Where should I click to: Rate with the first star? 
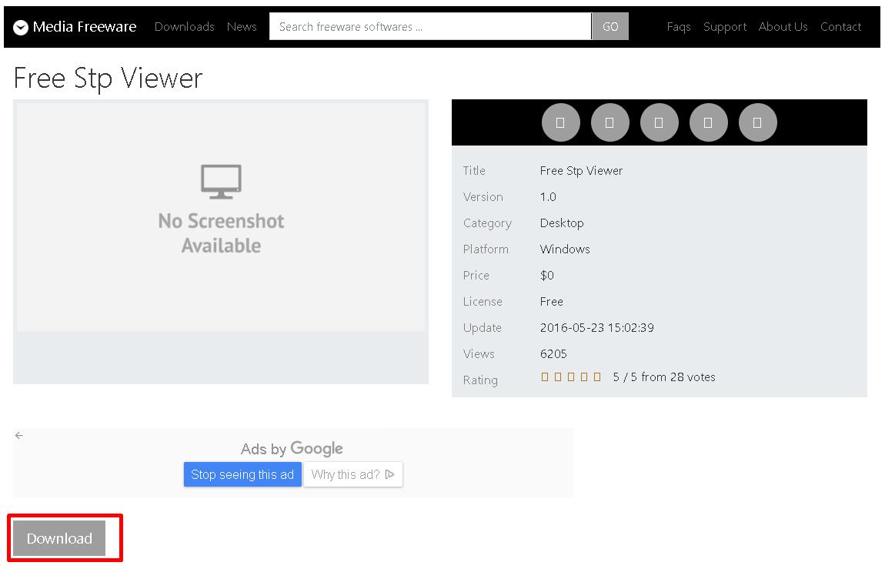tap(545, 377)
